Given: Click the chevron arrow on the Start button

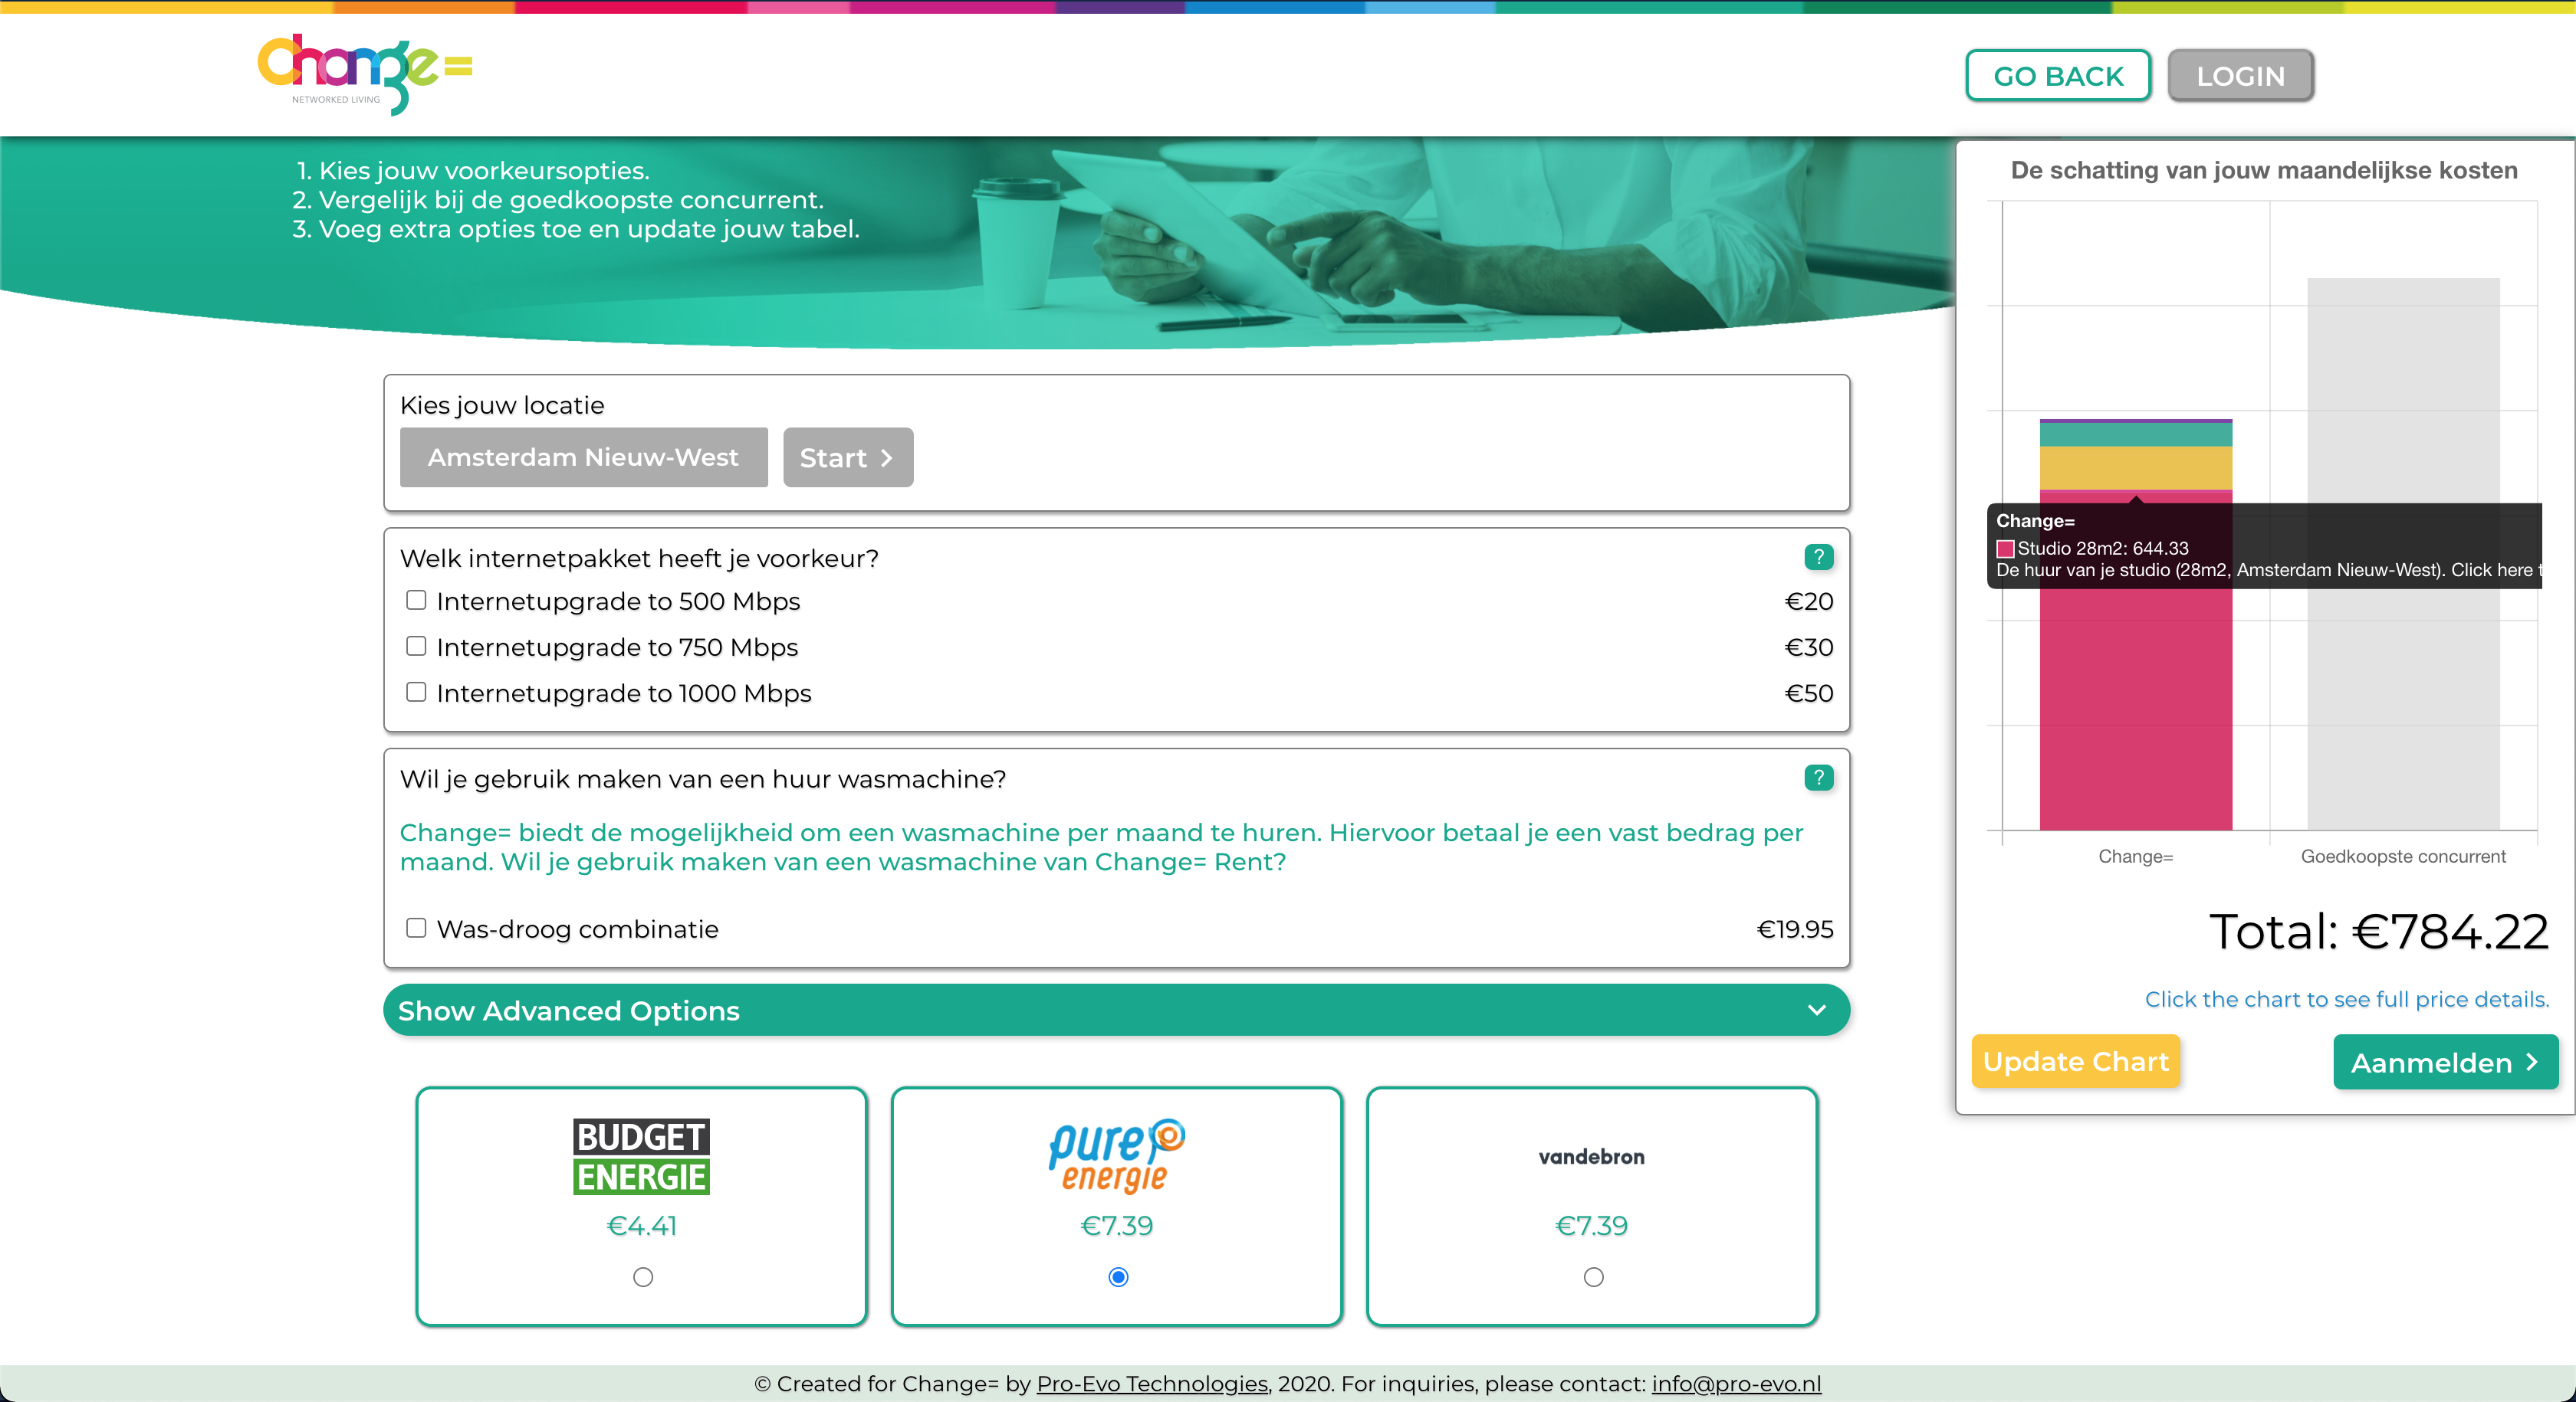Looking at the screenshot, I should click(x=886, y=457).
